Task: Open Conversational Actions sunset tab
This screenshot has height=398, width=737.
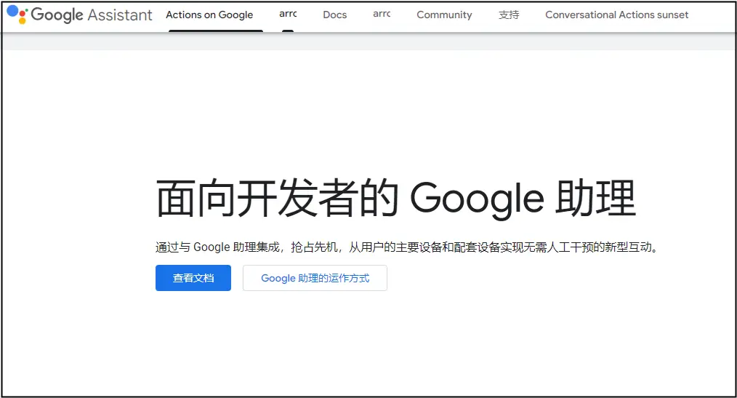Action: [616, 15]
